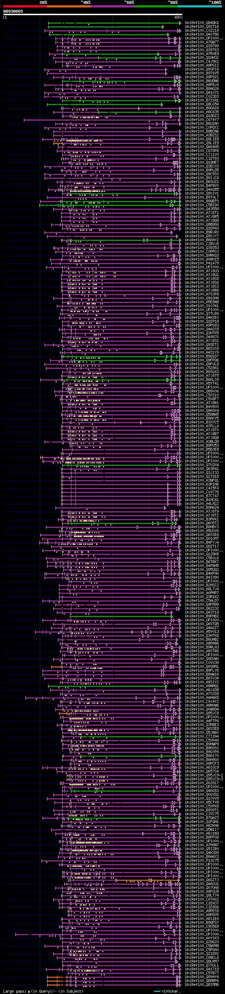Open hit UniRef100_Q39789
This screenshot has height=994, width=225.
coord(201,46)
